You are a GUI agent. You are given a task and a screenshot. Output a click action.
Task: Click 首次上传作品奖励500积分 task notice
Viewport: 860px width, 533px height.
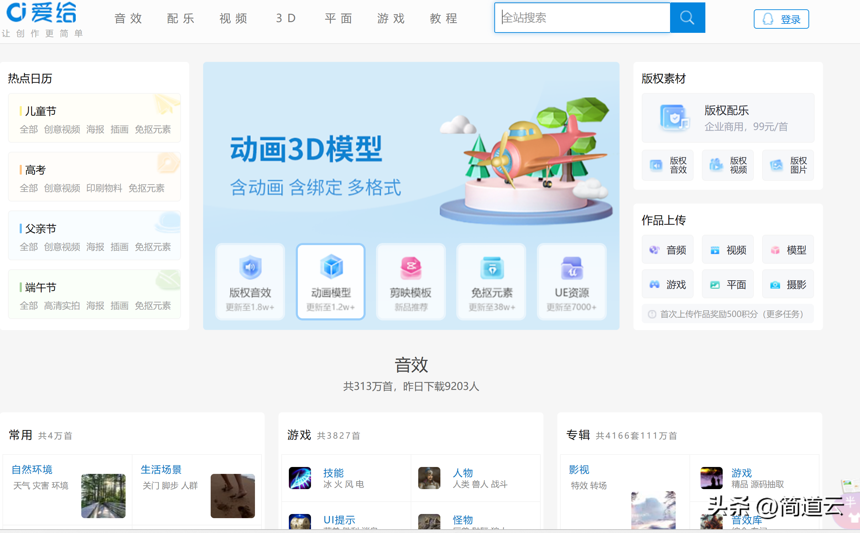(x=728, y=314)
